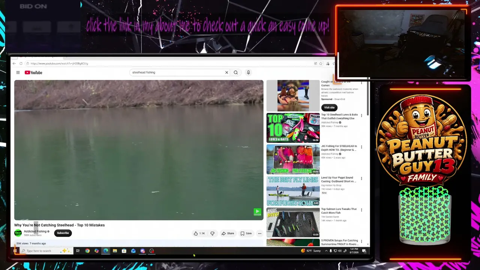Click Gig Harbor Fly Shop channel name
This screenshot has width=480, height=270.
[331, 185]
